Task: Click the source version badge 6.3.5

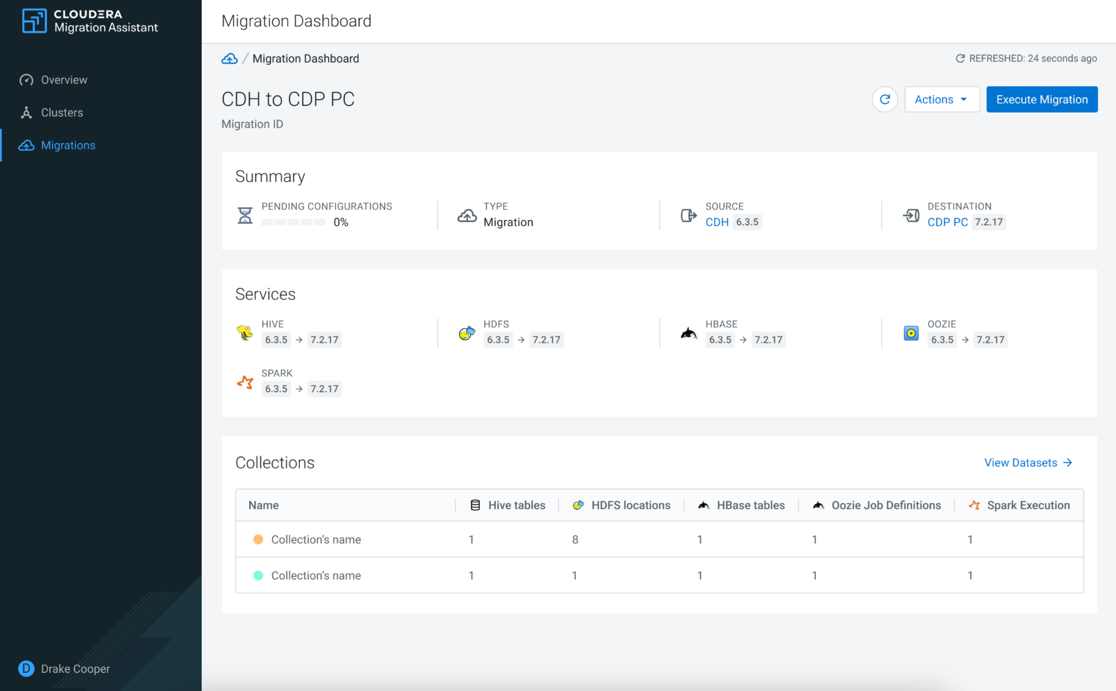Action: coord(747,222)
